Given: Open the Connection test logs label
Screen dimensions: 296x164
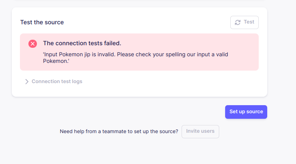Looking at the screenshot, I should 57,81.
